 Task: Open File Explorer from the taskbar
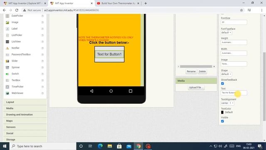pos(110,146)
